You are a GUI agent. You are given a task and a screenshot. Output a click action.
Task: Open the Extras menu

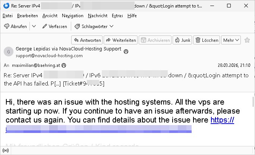pyautogui.click(x=117, y=16)
